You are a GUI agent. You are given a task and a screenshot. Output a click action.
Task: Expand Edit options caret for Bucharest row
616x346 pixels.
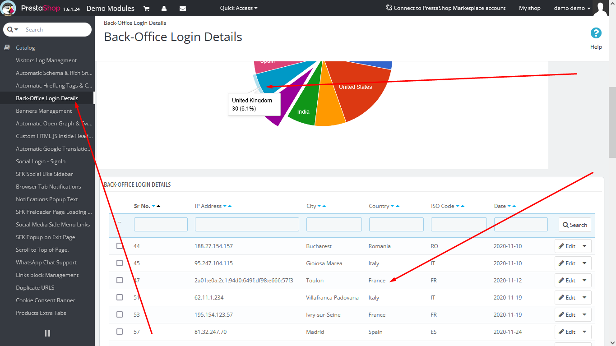pyautogui.click(x=585, y=246)
